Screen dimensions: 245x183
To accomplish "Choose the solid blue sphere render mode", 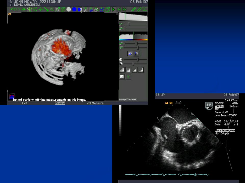I will [74, 9].
